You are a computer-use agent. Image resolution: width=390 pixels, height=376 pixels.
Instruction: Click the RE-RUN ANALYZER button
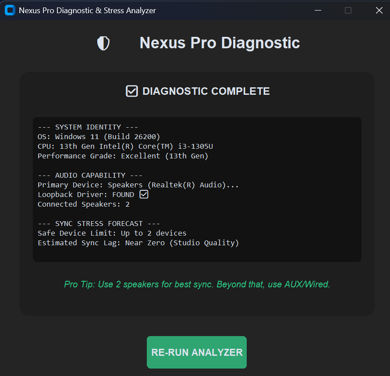[196, 352]
